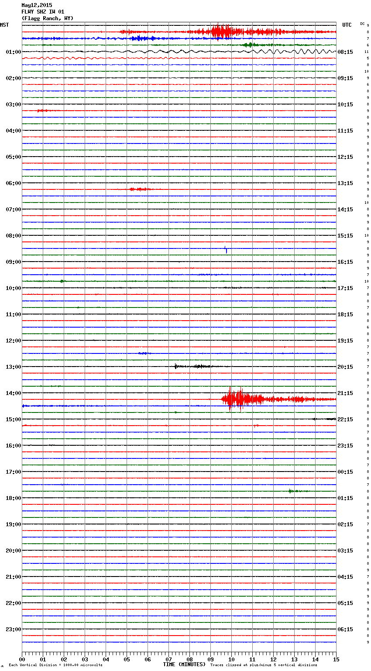Click the DC column header
371x671 pixels.
click(362, 24)
